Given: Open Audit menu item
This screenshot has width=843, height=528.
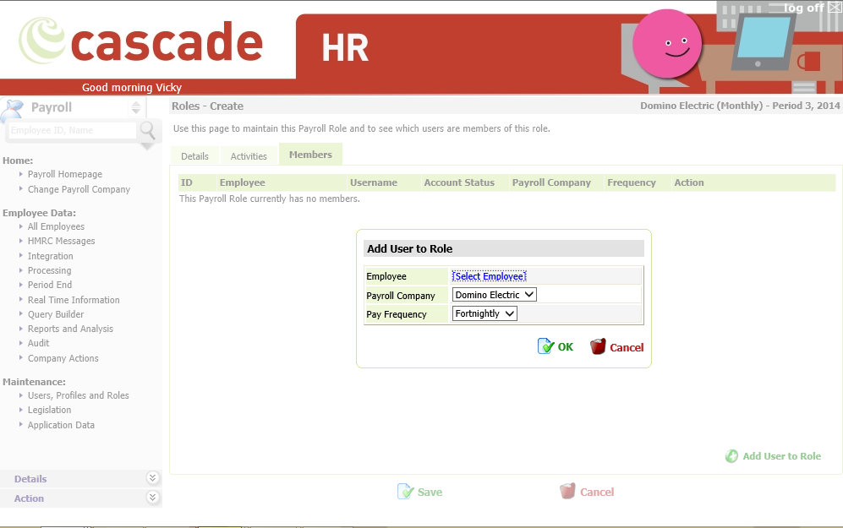Looking at the screenshot, I should click(39, 343).
